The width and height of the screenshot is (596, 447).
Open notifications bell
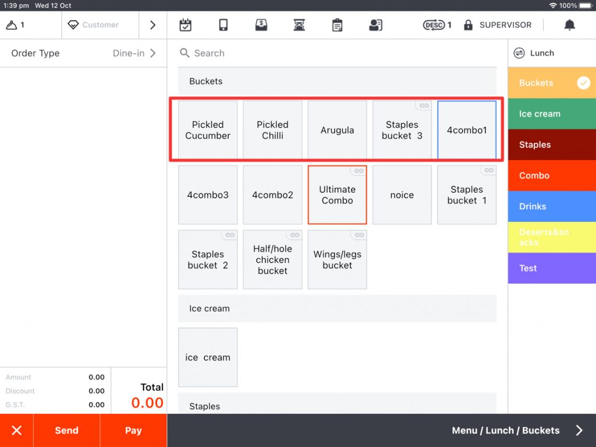569,25
